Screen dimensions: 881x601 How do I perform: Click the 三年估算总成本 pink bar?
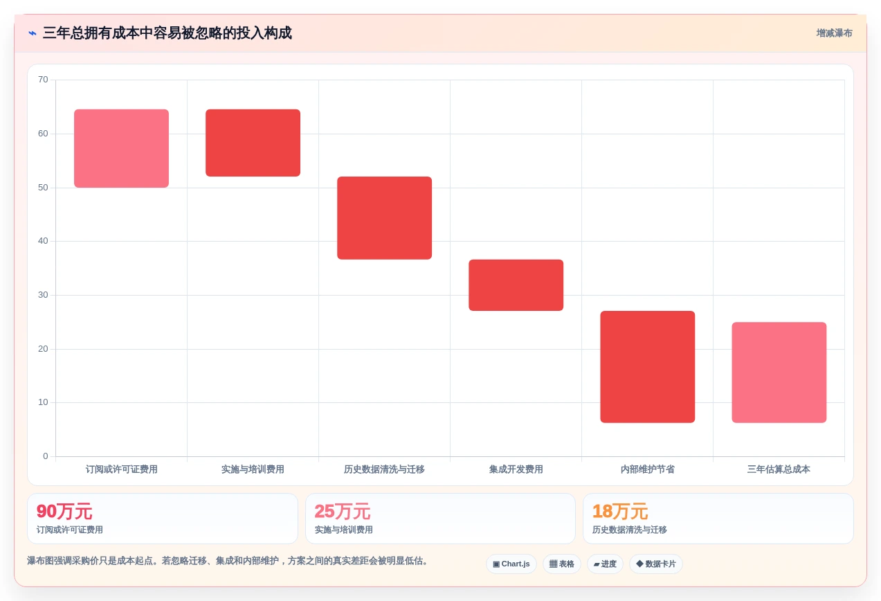[x=779, y=373]
